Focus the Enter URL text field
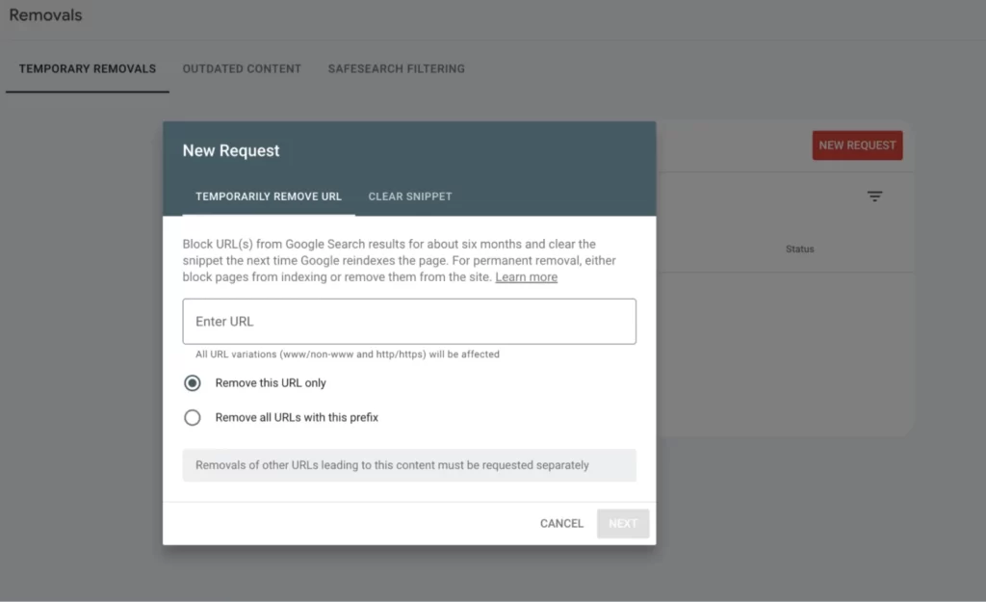This screenshot has width=986, height=602. (409, 322)
